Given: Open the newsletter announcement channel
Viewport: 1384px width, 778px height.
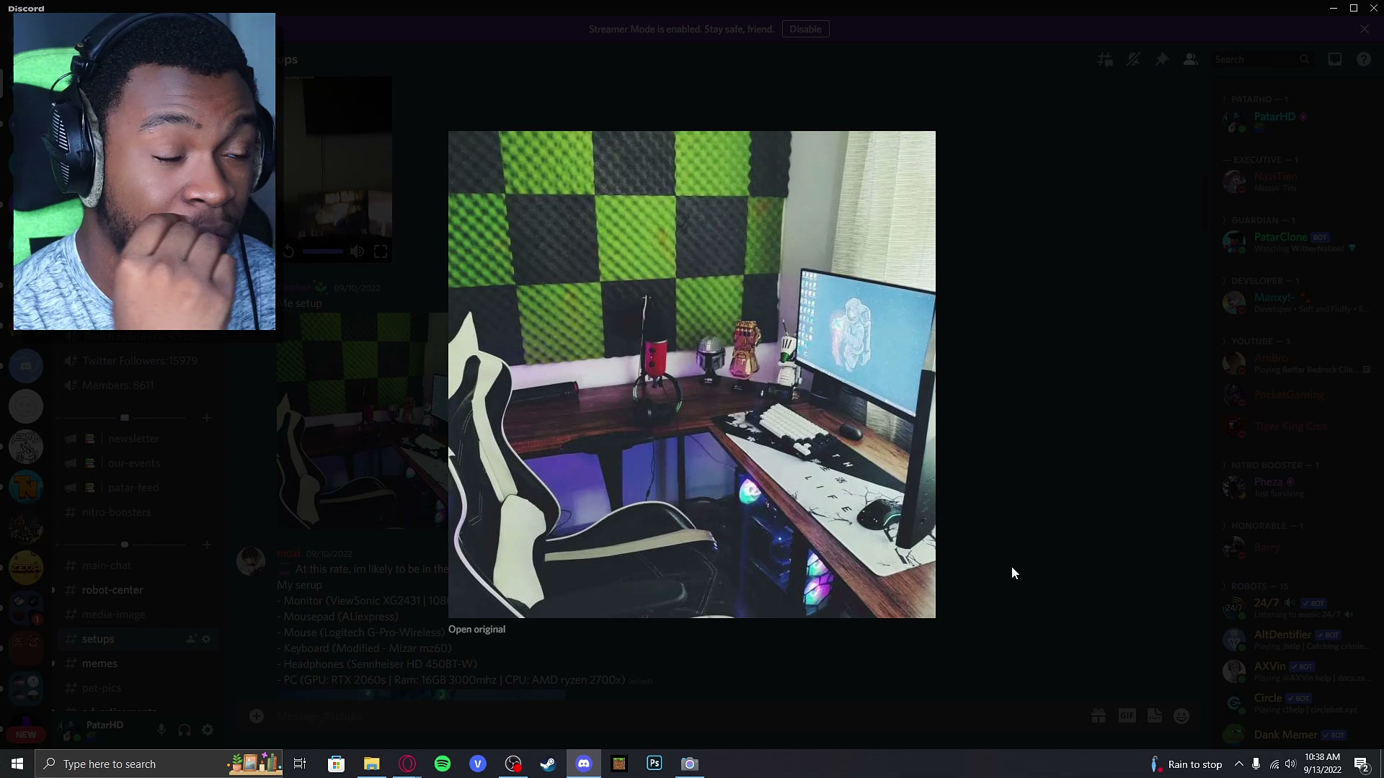Looking at the screenshot, I should coord(137,439).
